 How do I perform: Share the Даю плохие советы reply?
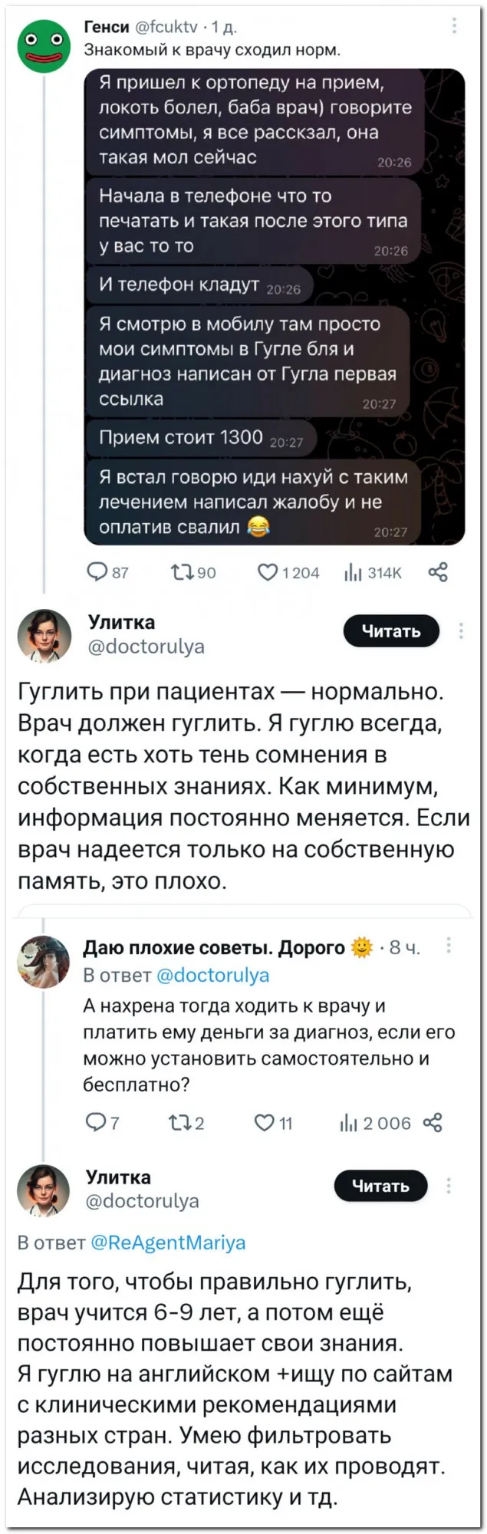point(433,1123)
